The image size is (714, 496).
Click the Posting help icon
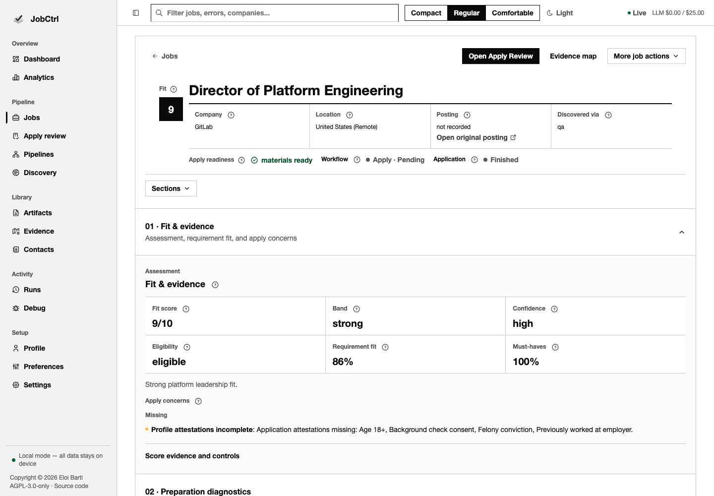point(467,115)
